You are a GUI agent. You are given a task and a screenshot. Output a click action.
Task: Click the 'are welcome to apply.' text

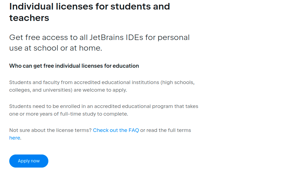[x=100, y=90]
